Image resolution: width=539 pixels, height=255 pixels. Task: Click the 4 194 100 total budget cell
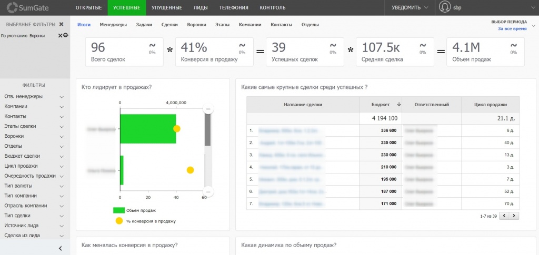pyautogui.click(x=381, y=118)
